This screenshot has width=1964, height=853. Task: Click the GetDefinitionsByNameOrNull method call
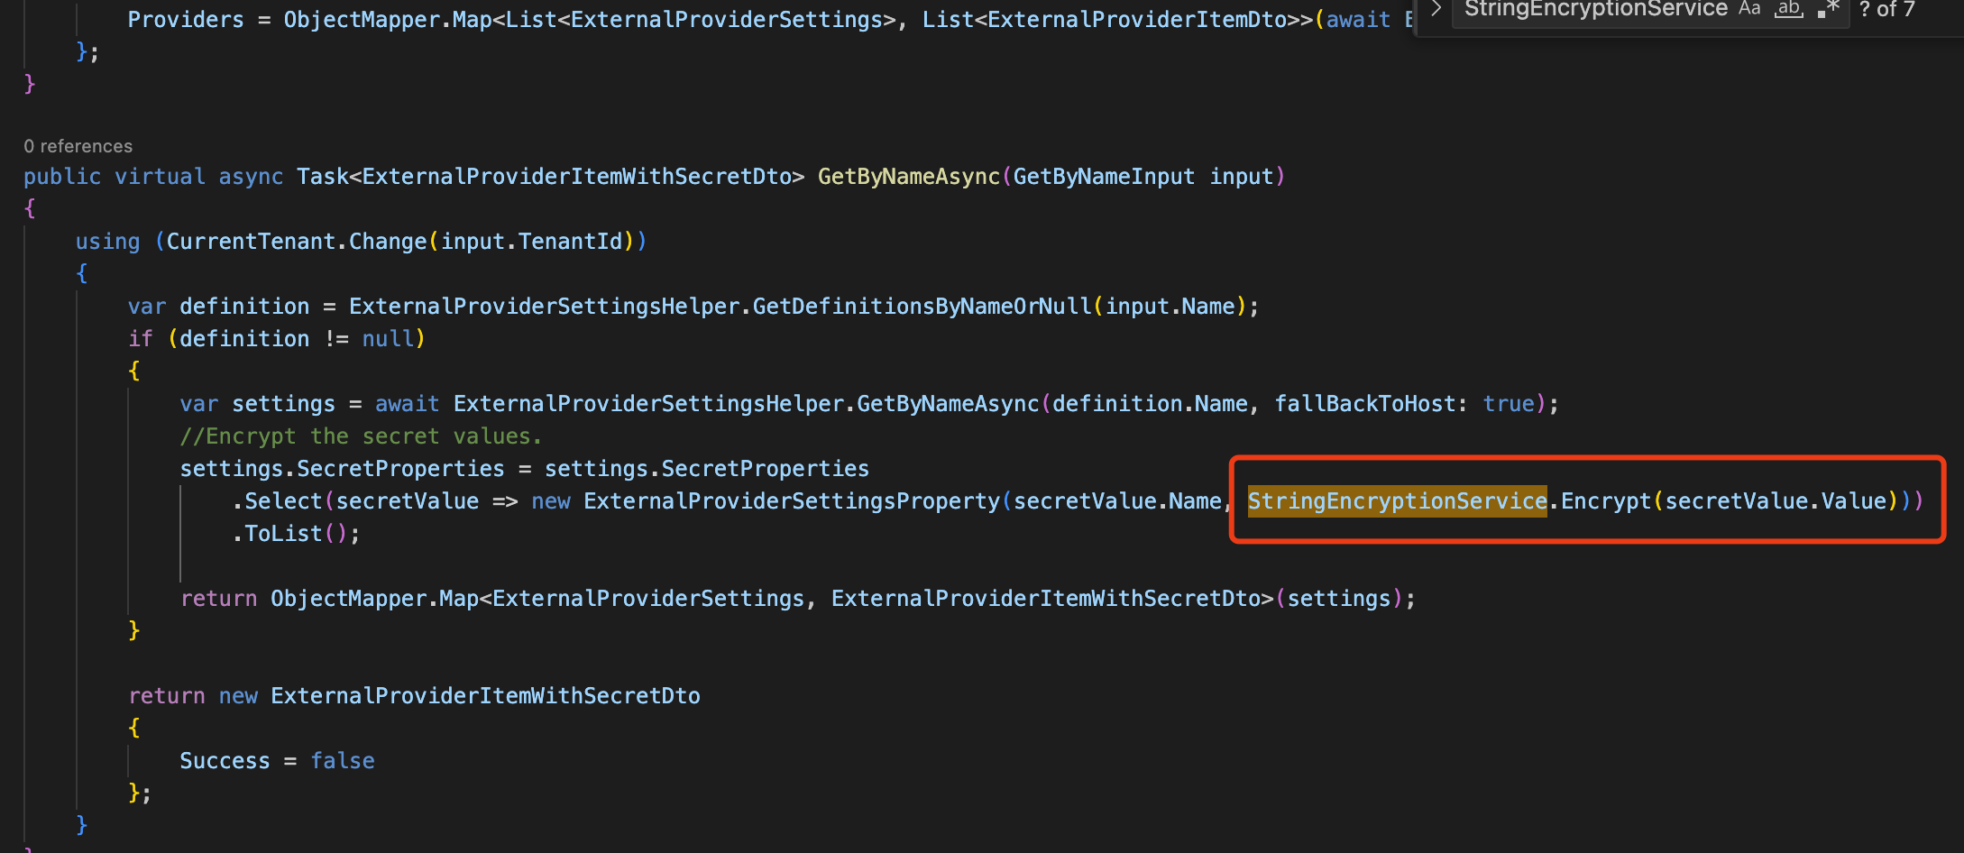[922, 307]
